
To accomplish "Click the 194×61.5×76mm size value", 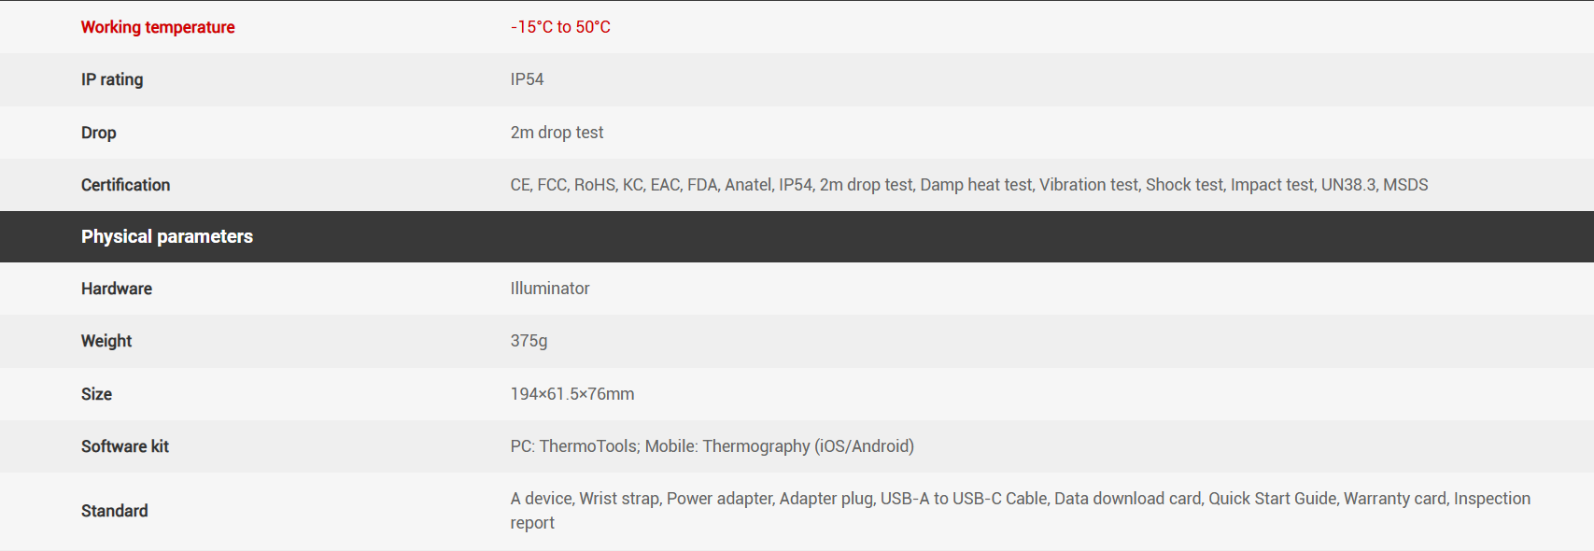I will coord(571,394).
